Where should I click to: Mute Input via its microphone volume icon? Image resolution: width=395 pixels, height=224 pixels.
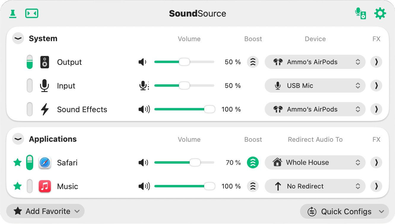144,86
